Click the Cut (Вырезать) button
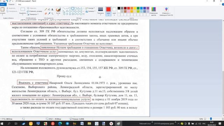This screenshot has height=126, width=224. point(11,8)
